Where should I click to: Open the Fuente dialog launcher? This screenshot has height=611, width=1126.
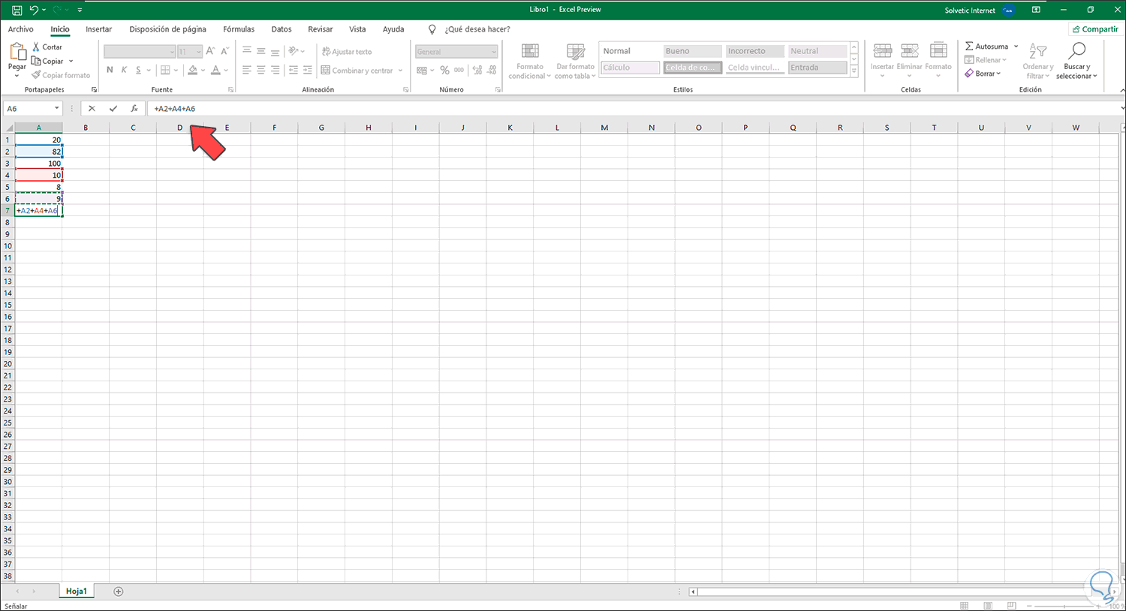(x=230, y=89)
